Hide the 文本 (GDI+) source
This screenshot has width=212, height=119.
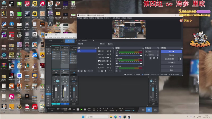click(108, 58)
